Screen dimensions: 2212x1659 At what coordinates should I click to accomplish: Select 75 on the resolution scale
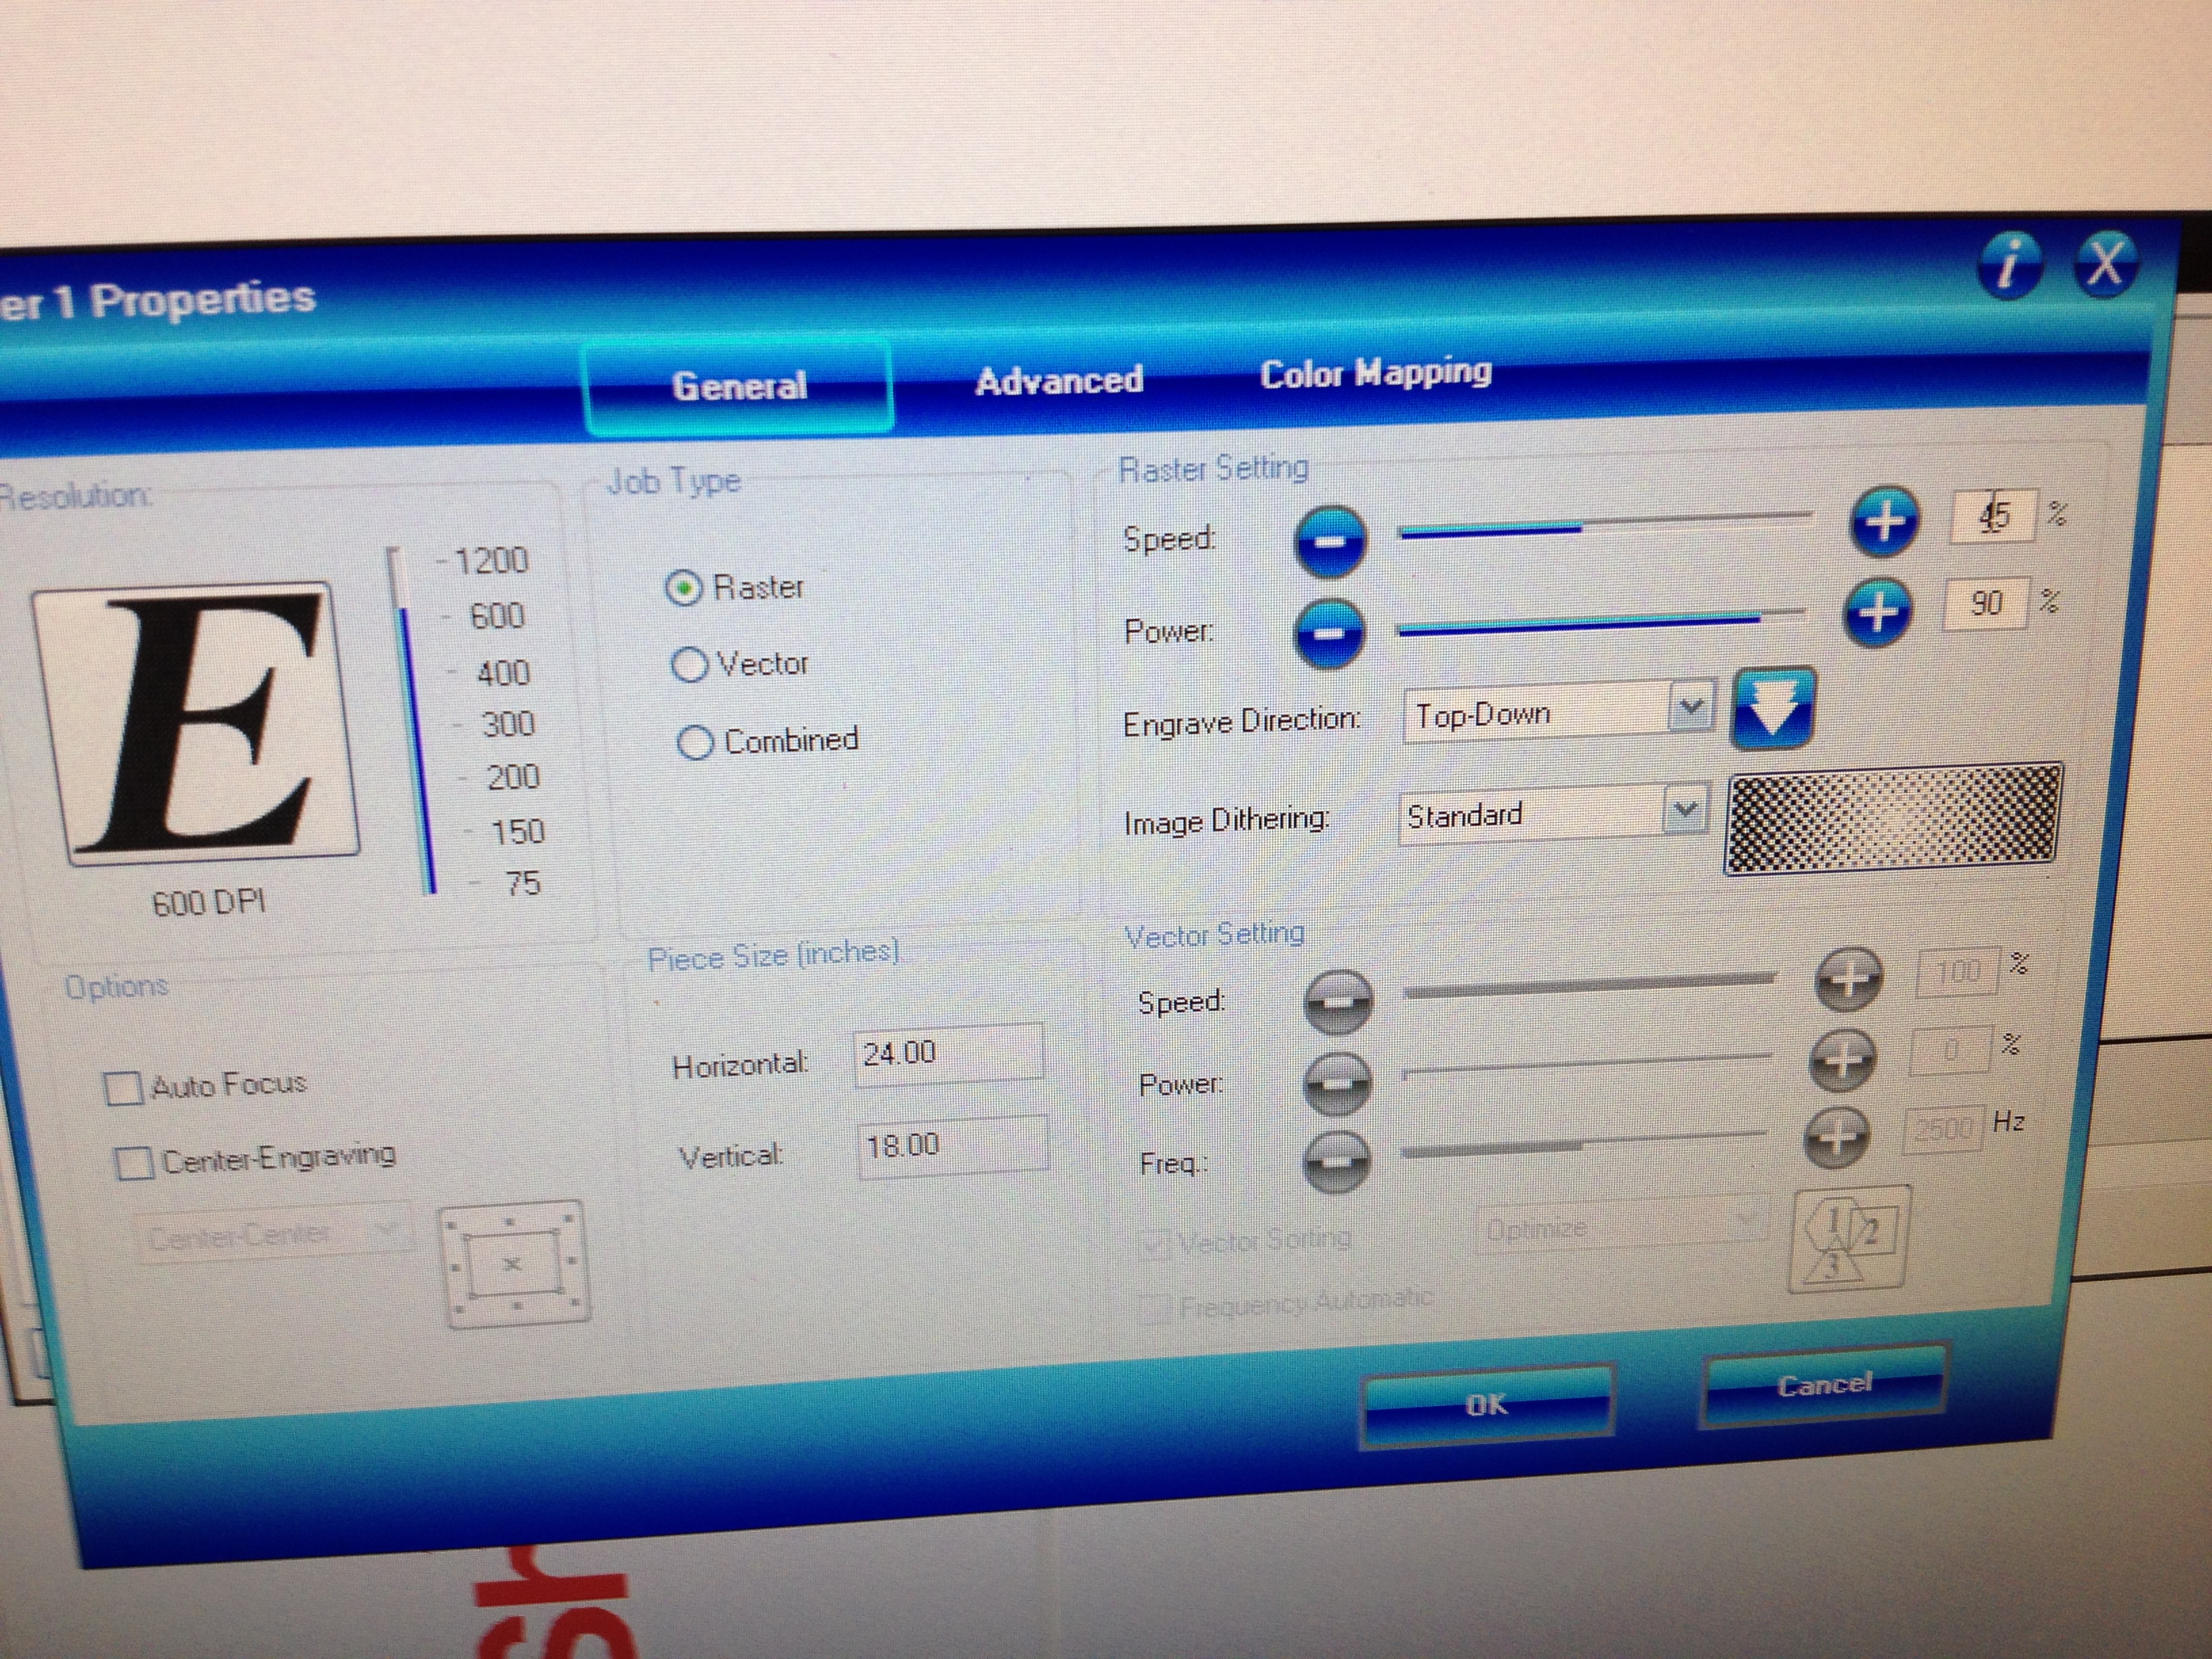click(523, 884)
